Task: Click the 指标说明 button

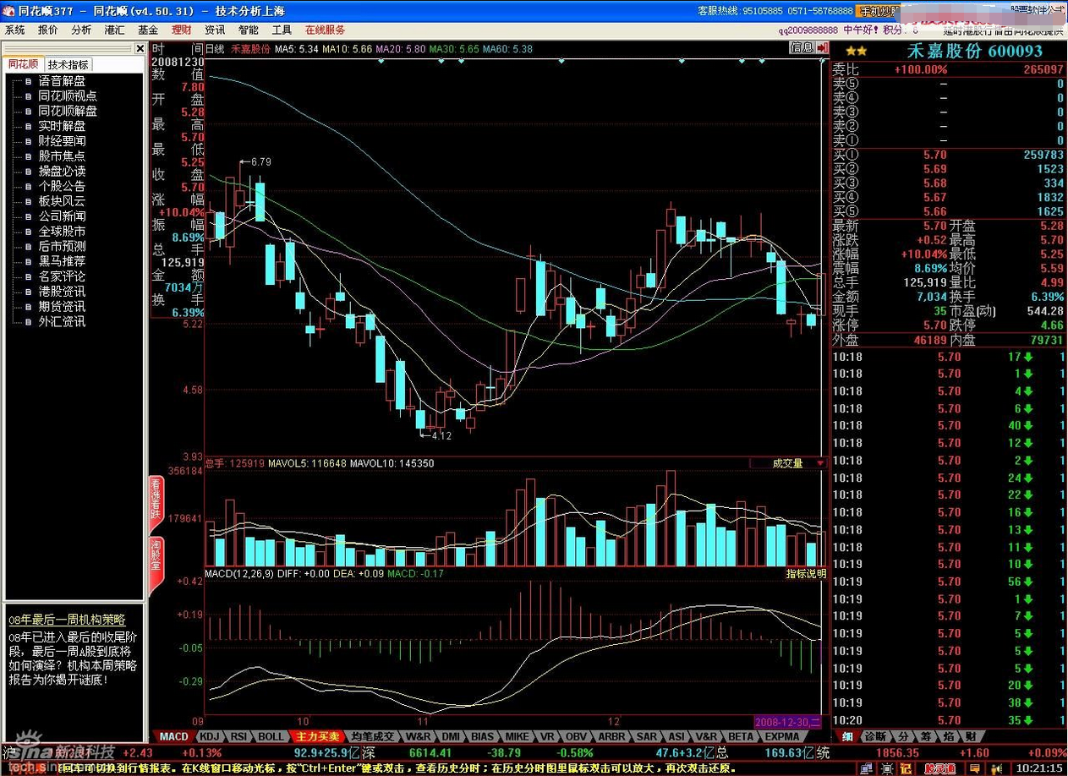Action: (806, 573)
